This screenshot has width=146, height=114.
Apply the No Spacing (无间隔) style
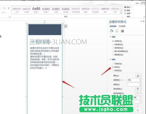click(x=26, y=10)
